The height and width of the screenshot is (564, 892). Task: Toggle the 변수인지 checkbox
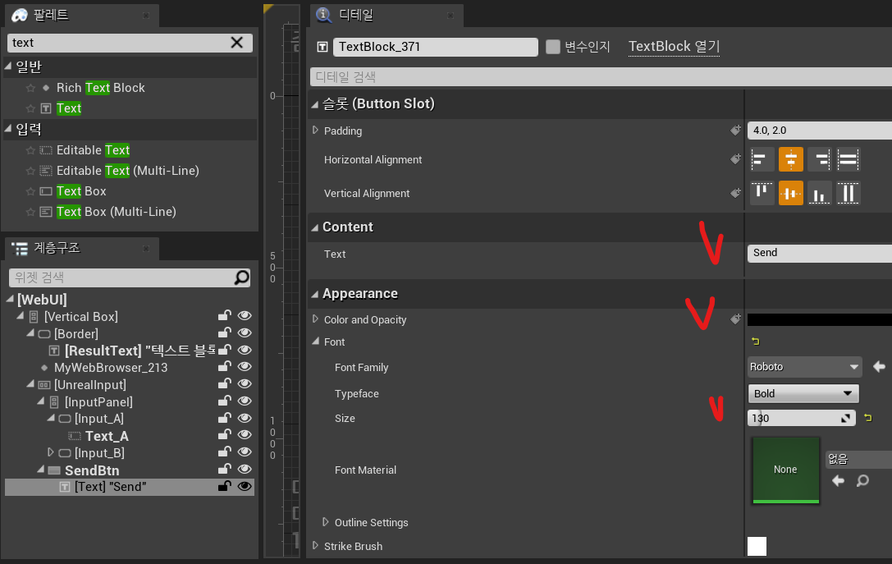(553, 47)
